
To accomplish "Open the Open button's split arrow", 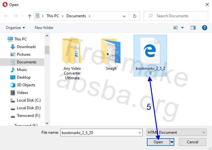I will point(172,142).
